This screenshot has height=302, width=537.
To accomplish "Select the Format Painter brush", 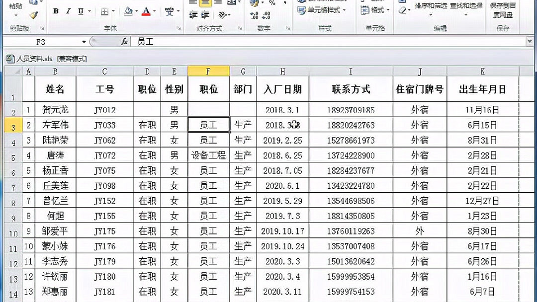I will tap(34, 15).
